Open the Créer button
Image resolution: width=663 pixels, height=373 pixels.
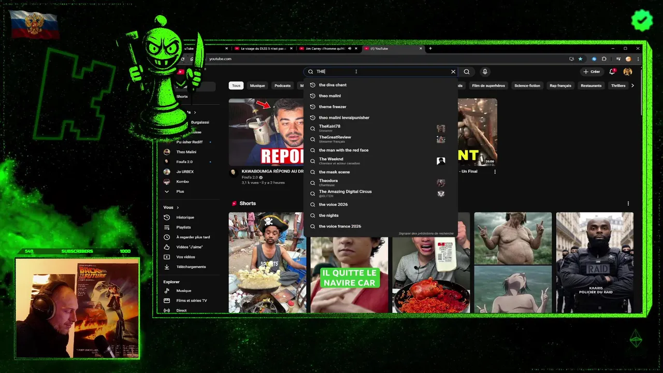(x=592, y=72)
